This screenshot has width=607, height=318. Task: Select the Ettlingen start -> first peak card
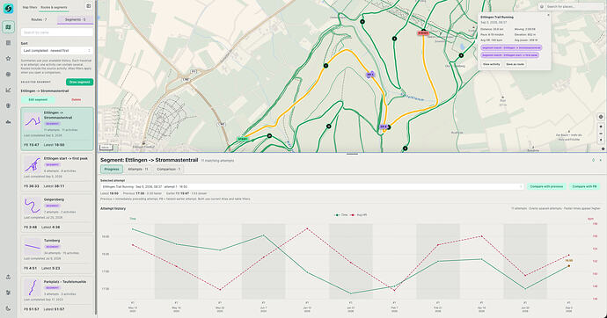pyautogui.click(x=57, y=172)
